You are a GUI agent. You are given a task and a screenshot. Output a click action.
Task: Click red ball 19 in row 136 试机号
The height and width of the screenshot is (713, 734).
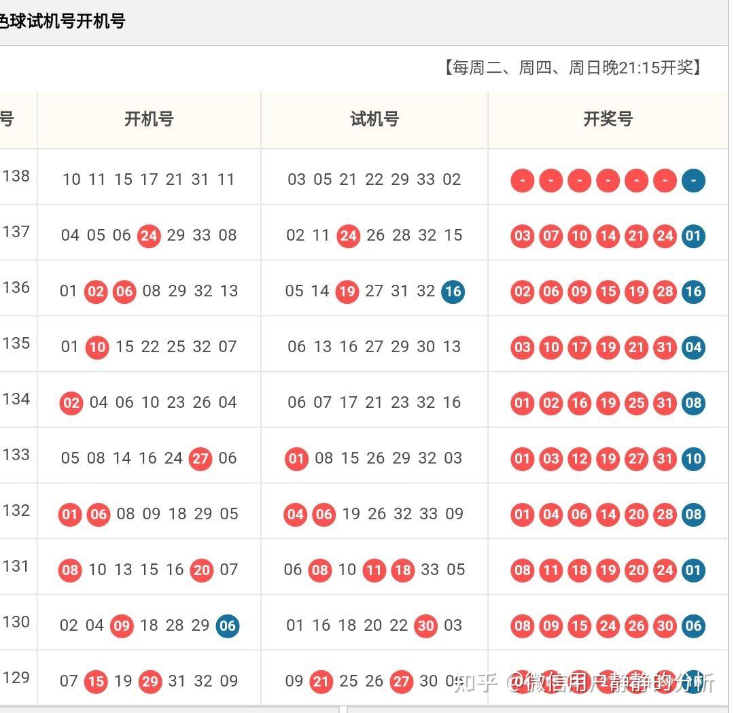pyautogui.click(x=347, y=291)
